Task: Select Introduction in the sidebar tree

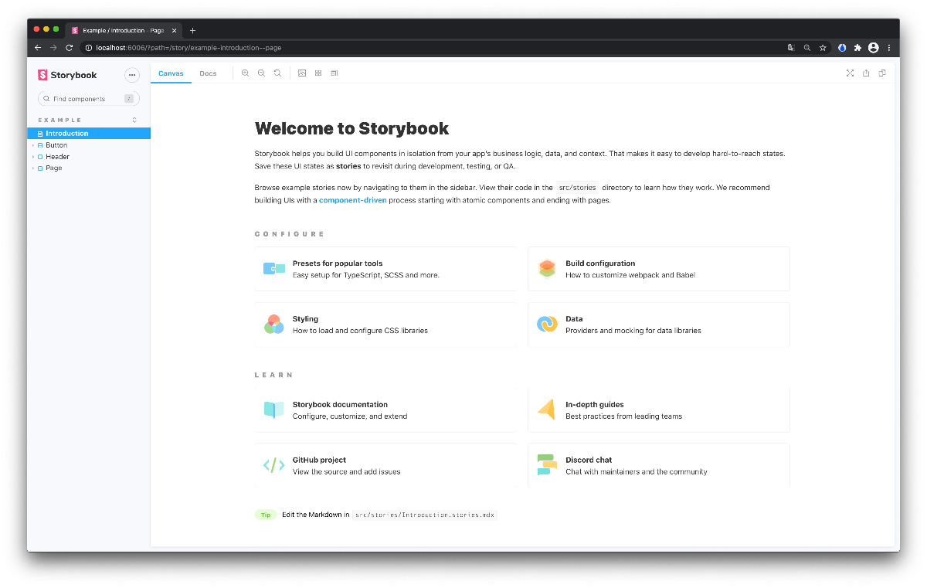Action: [89, 134]
